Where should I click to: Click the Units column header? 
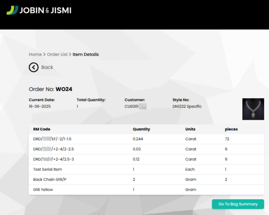[190, 129]
